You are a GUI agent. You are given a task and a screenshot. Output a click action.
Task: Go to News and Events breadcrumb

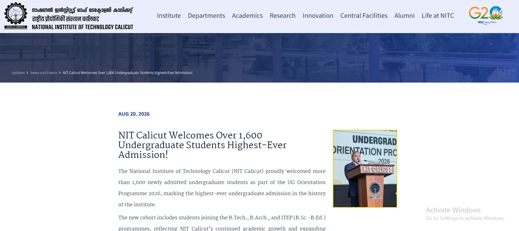coord(44,73)
